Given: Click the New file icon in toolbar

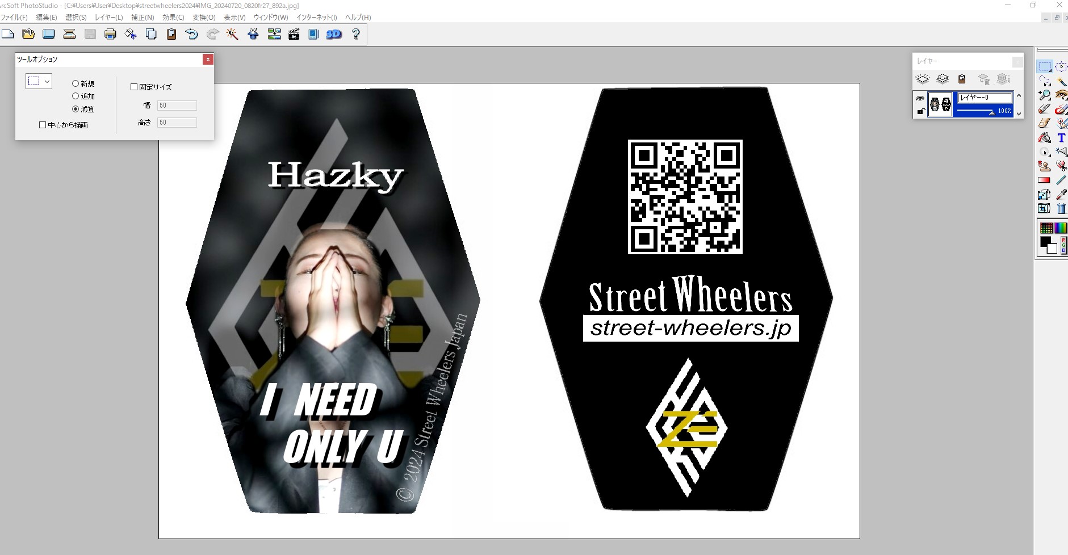Looking at the screenshot, I should pos(8,34).
